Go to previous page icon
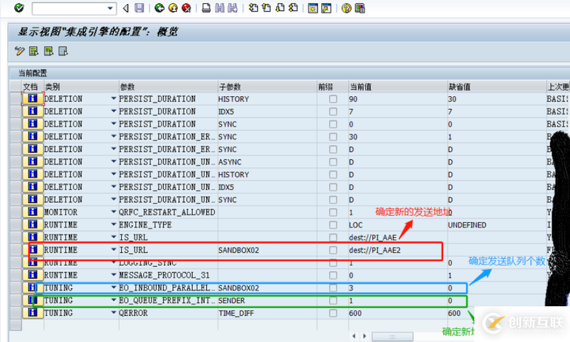 click(x=267, y=8)
